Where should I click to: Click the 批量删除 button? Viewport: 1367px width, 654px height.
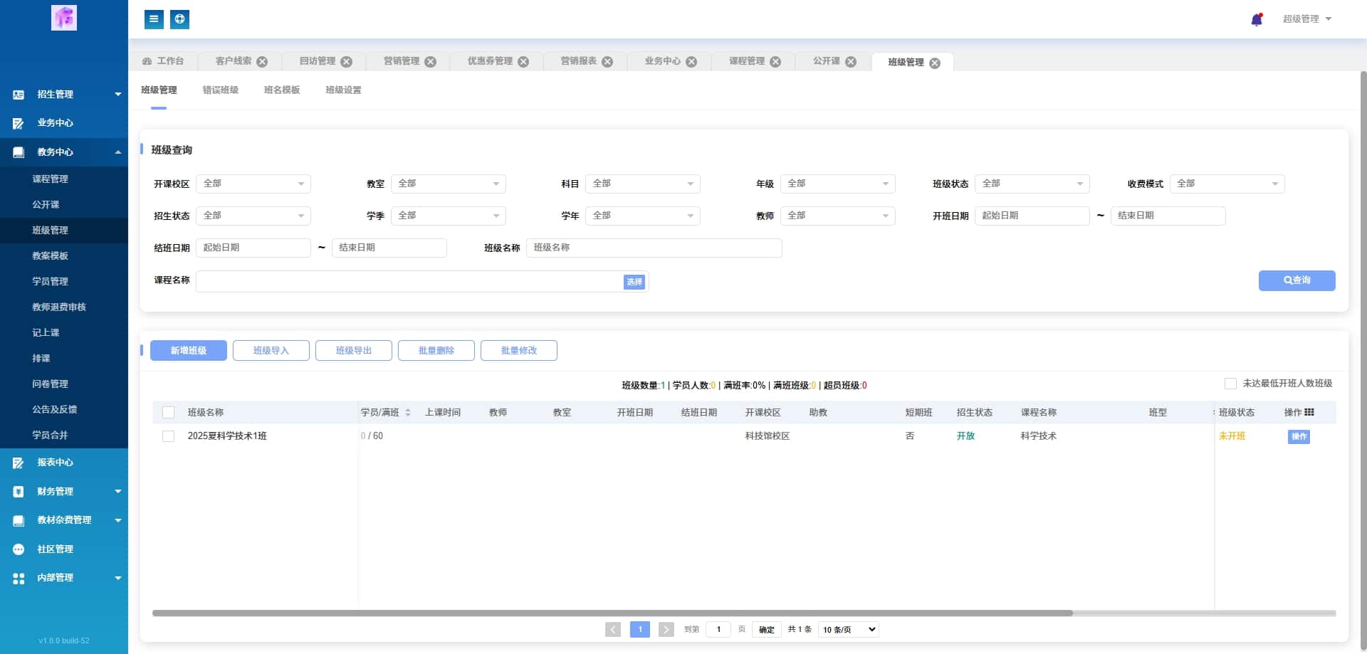click(x=436, y=351)
